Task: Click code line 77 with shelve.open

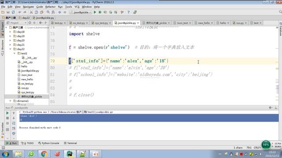Action: [131, 47]
